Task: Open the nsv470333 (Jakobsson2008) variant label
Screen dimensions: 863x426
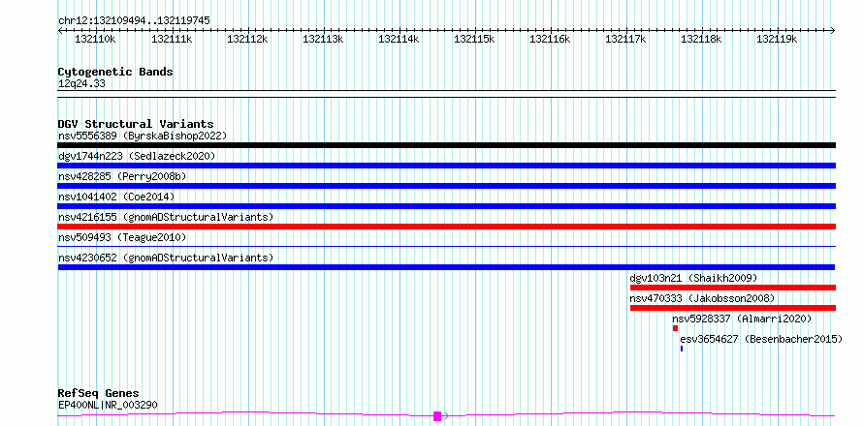Action: [702, 298]
